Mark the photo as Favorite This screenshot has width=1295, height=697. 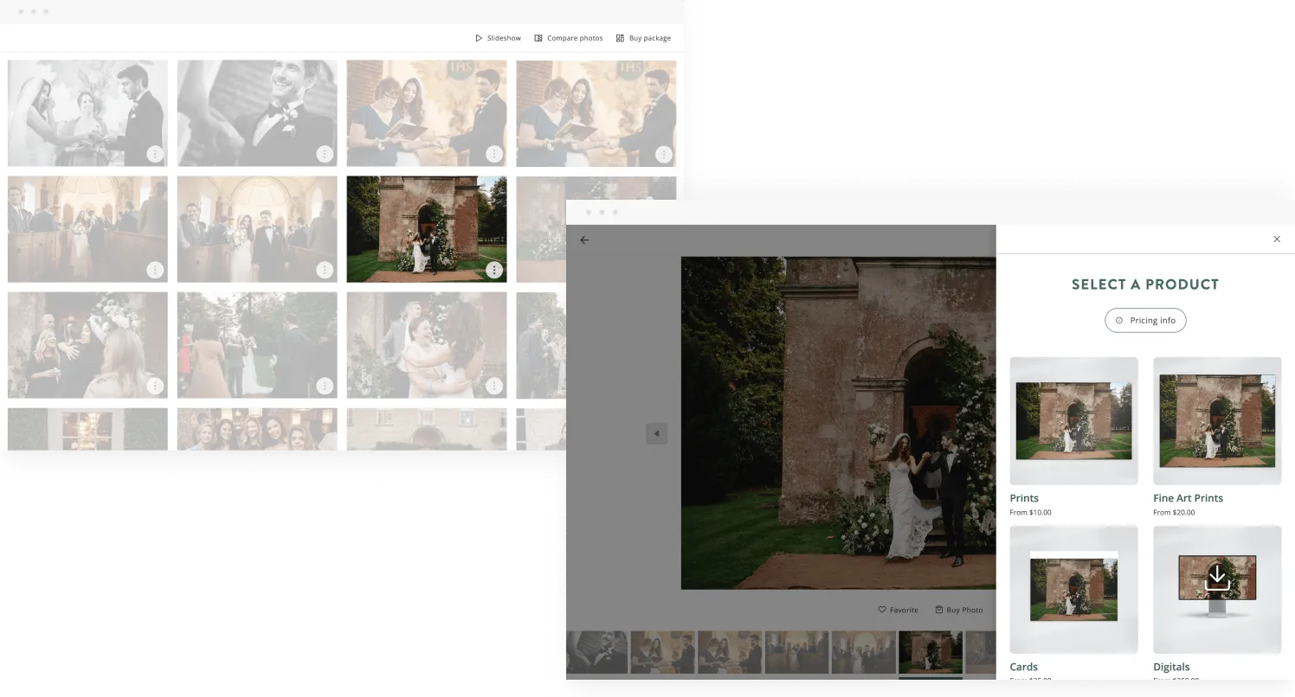coord(898,610)
